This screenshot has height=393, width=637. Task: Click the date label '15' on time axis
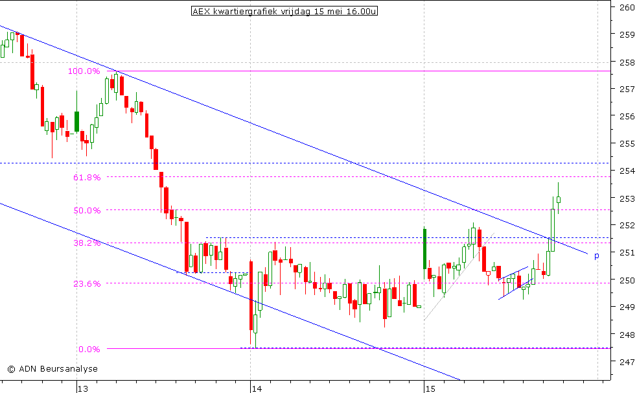point(430,389)
